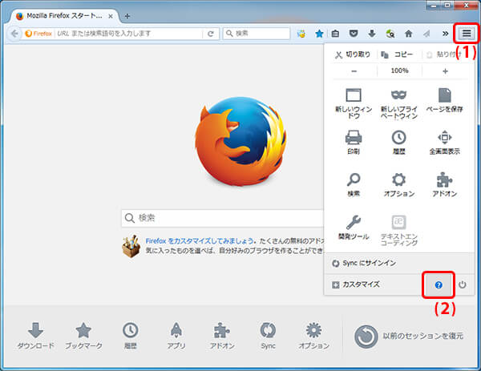Click downloads arrow in toolbar
Viewport: 481px width, 371px height.
[x=372, y=34]
